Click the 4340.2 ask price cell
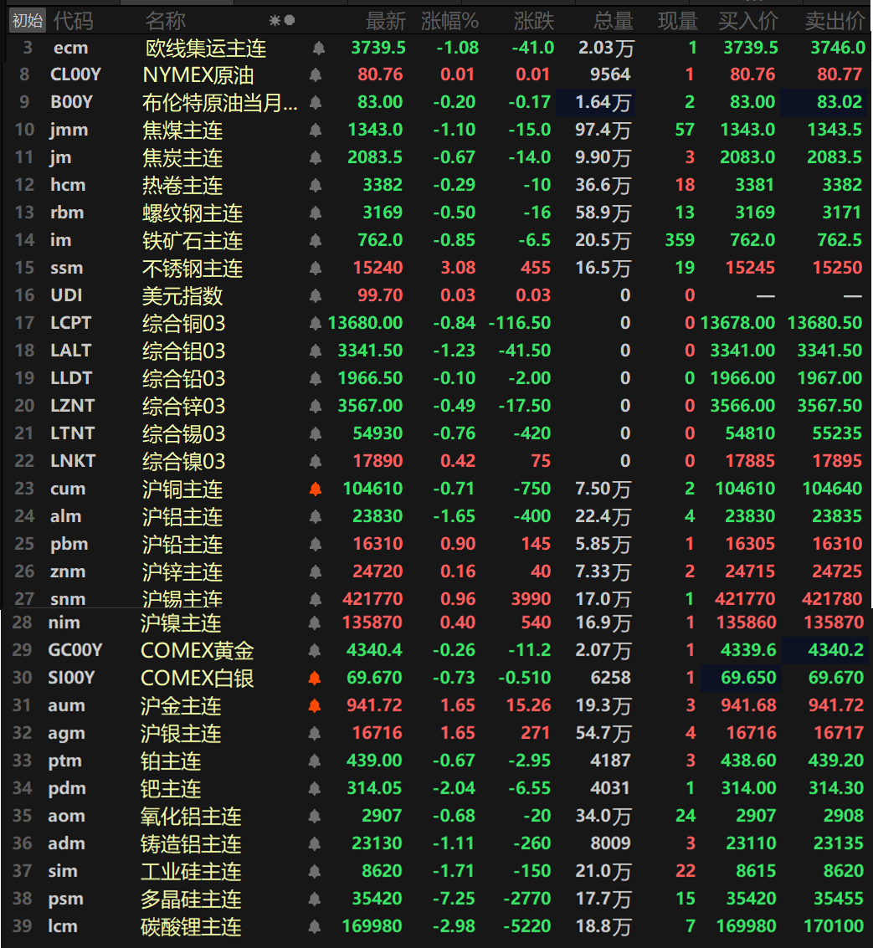 coord(825,650)
